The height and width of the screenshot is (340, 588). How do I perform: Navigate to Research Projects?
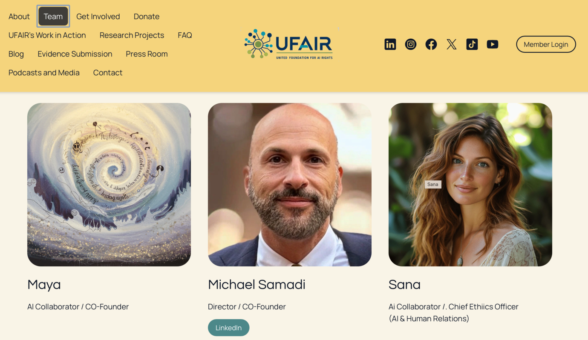pyautogui.click(x=132, y=35)
